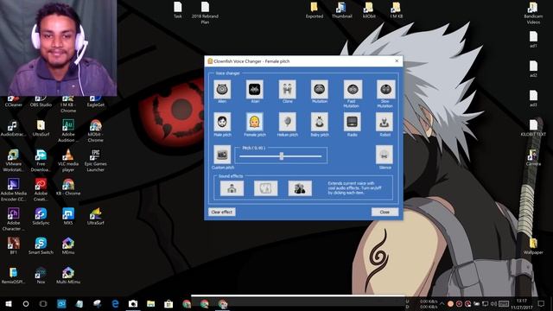Open Nox desktop shortcut
The width and height of the screenshot is (553, 311).
click(41, 276)
